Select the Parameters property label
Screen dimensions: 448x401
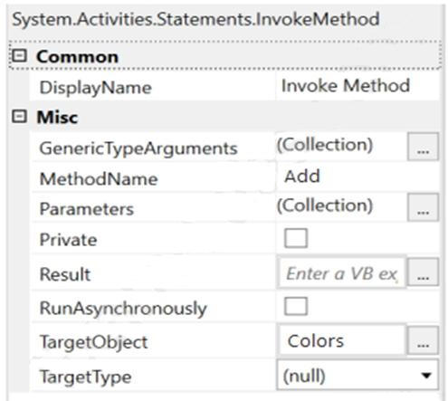(87, 209)
